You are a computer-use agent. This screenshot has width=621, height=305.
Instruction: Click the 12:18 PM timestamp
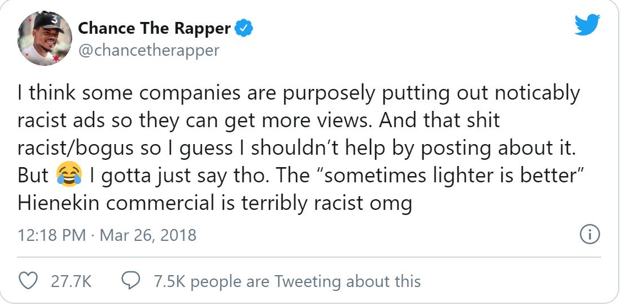(x=51, y=234)
